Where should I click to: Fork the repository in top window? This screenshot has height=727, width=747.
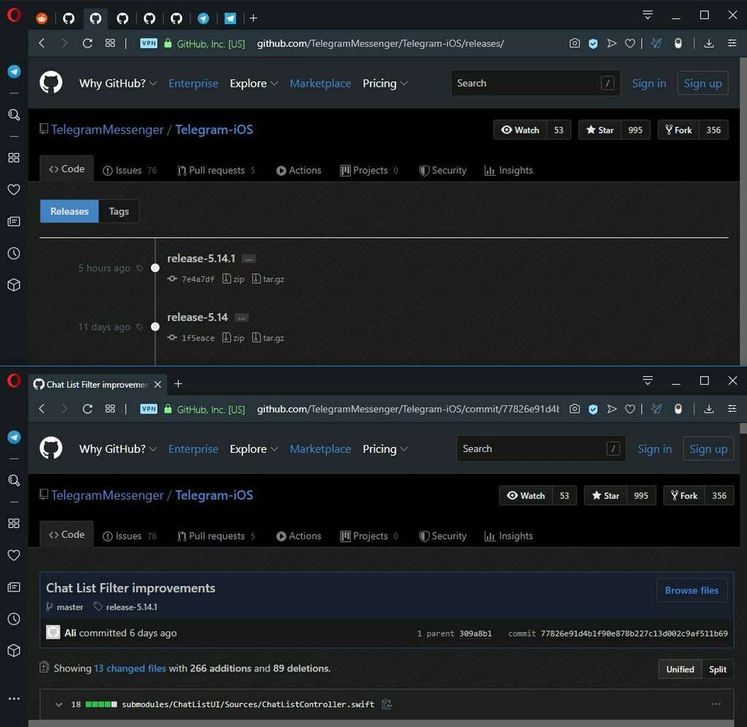678,130
